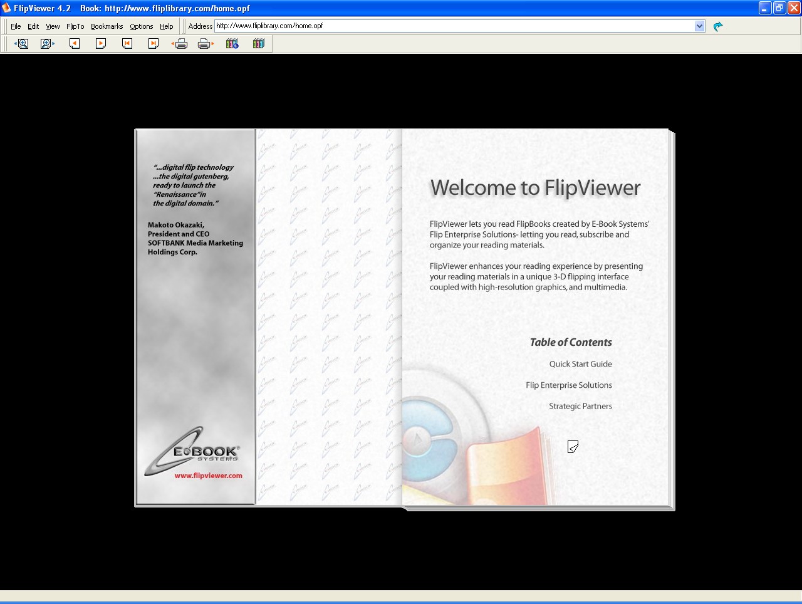802x604 pixels.
Task: Click the Welcome to FlipViewer heading
Action: [x=536, y=188]
